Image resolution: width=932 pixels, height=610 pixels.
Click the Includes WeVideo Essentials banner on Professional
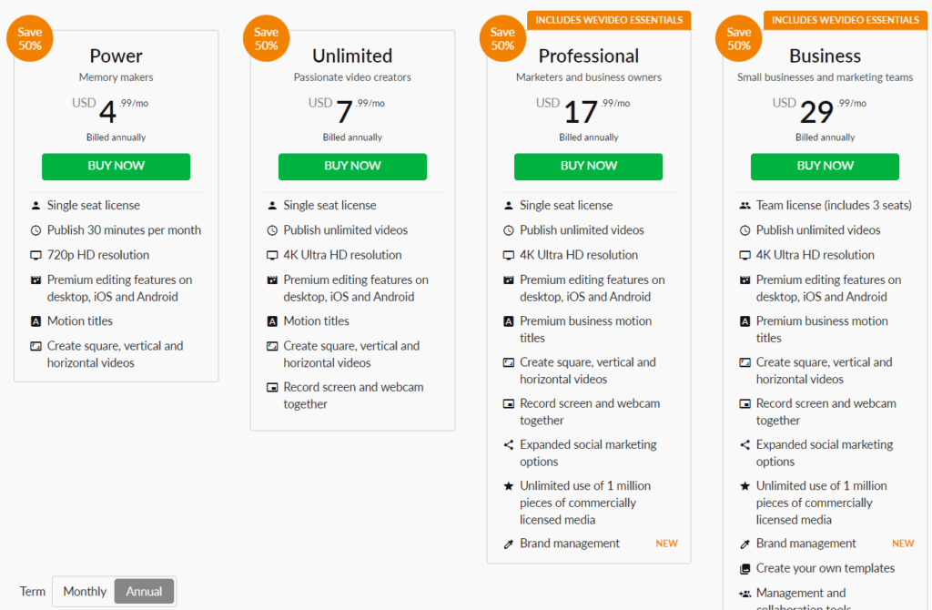tap(609, 20)
